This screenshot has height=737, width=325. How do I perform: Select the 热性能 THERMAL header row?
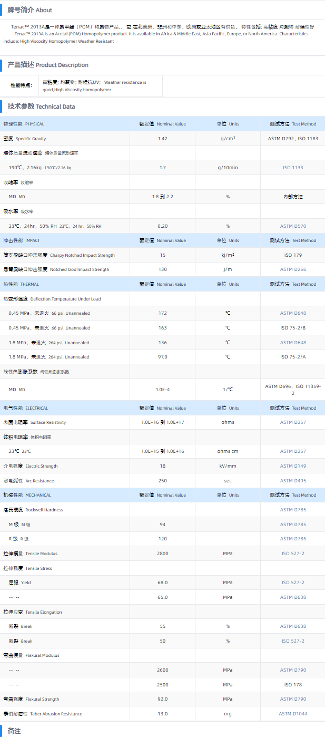(x=21, y=284)
